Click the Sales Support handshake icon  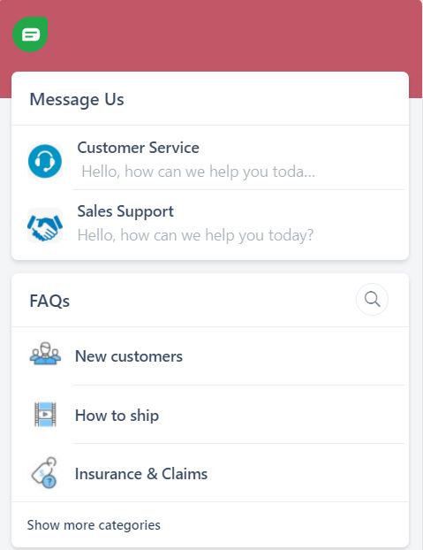point(45,225)
